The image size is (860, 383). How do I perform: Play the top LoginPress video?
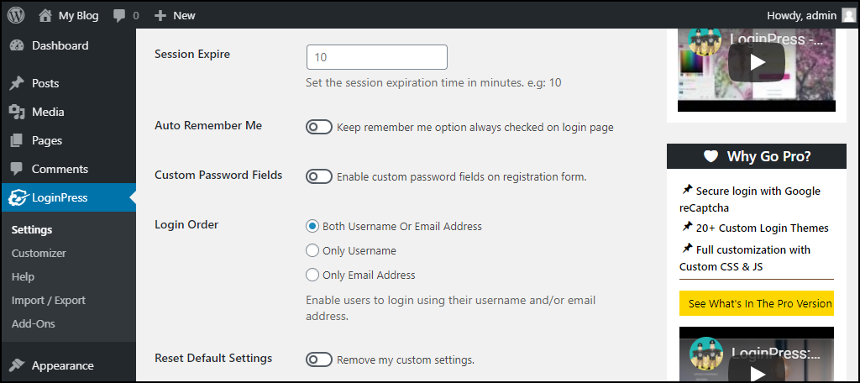pos(757,62)
